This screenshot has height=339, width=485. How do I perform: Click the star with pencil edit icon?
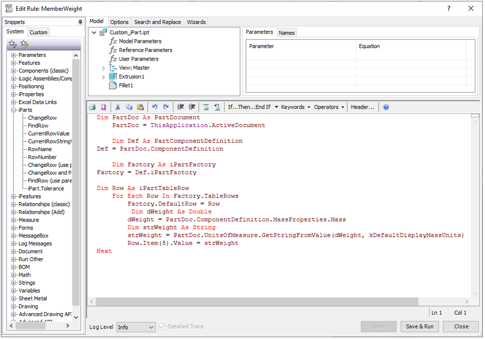(x=25, y=44)
